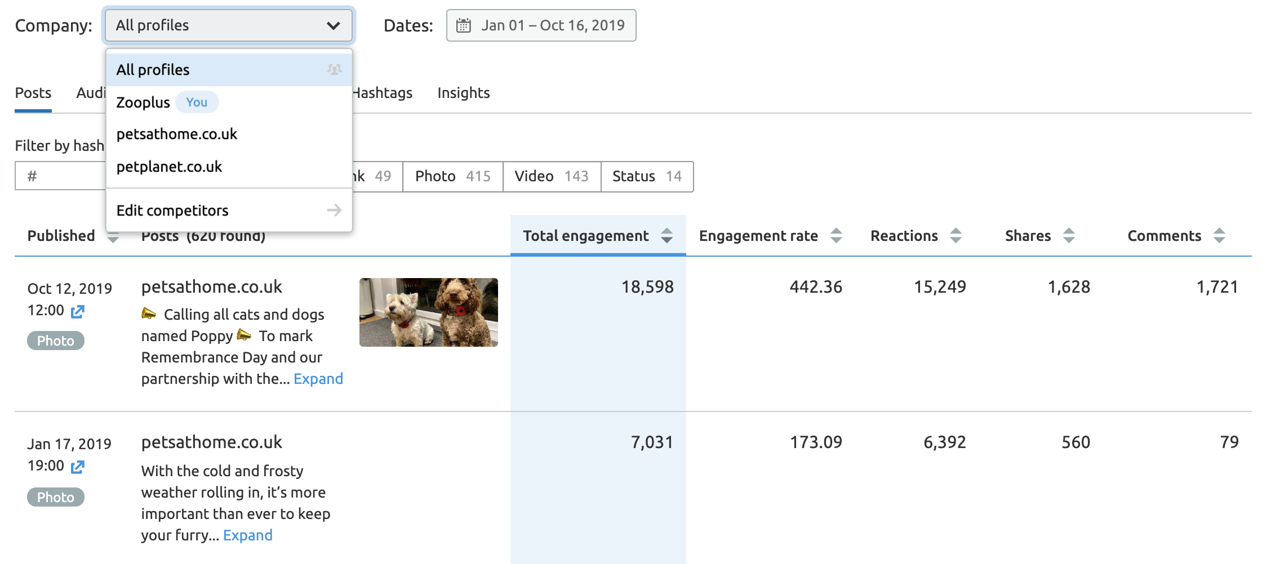Open the two dogs photo thumbnail
Viewport: 1262px width, 564px height.
pyautogui.click(x=429, y=312)
